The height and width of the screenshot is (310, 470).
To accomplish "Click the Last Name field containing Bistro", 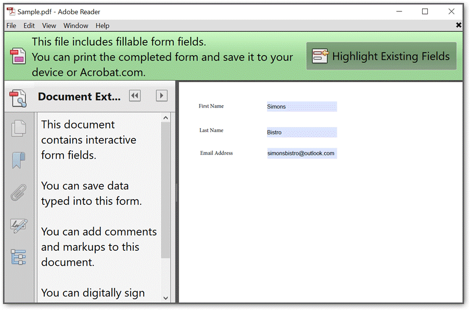I will tap(302, 133).
